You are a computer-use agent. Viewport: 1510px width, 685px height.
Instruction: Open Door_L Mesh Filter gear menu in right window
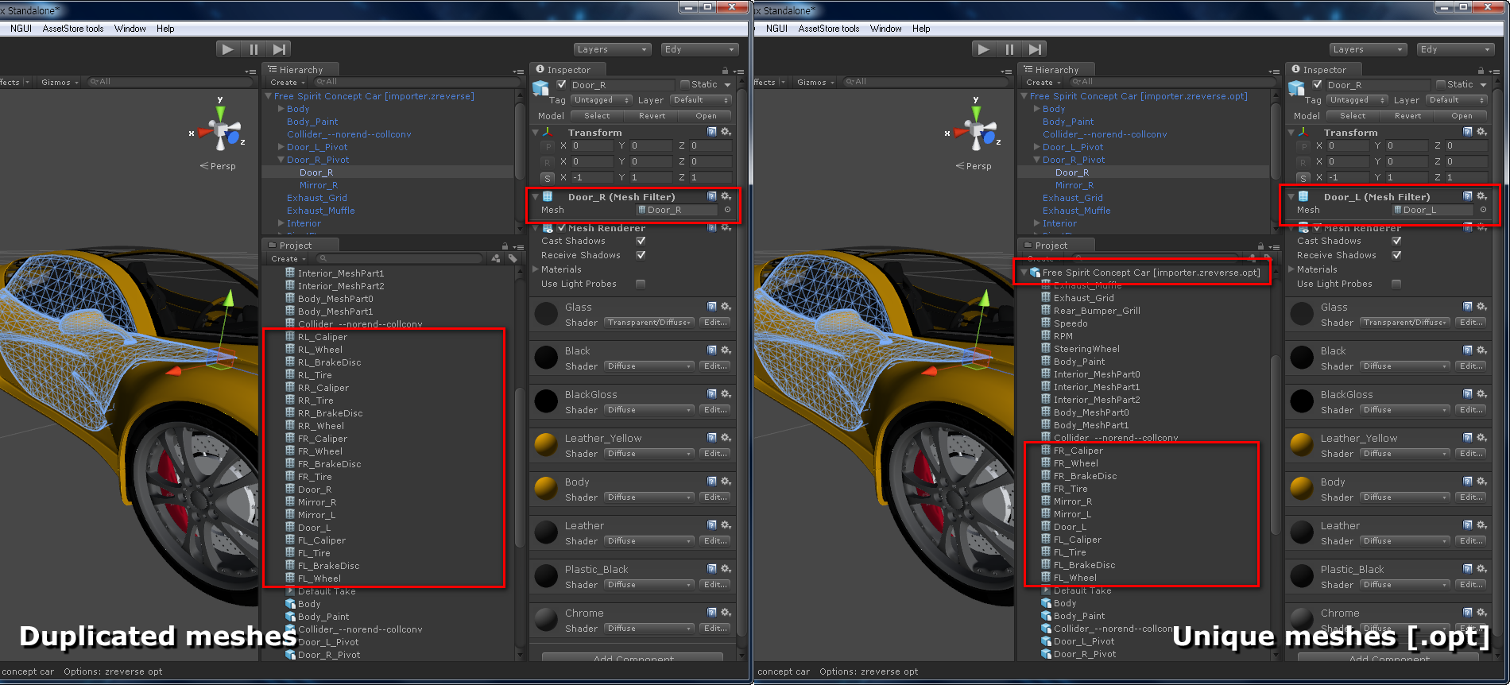coord(1481,196)
